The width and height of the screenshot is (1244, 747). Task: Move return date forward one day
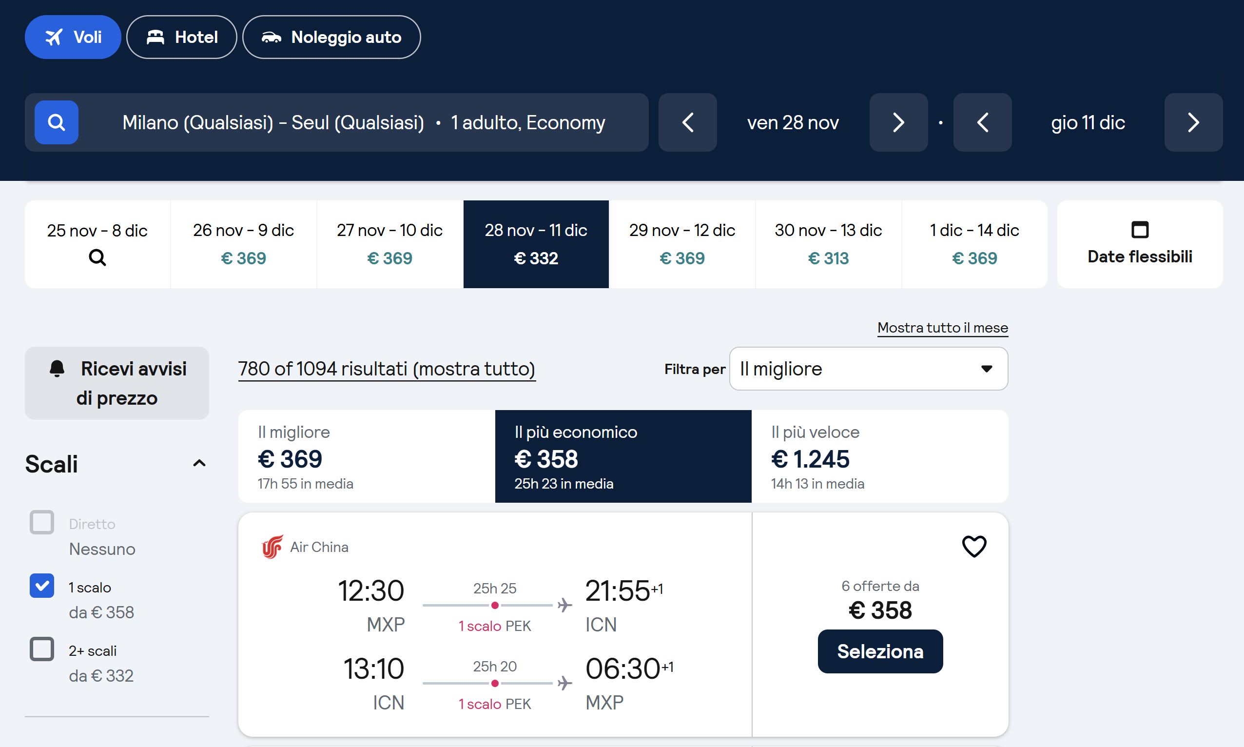(x=1193, y=122)
